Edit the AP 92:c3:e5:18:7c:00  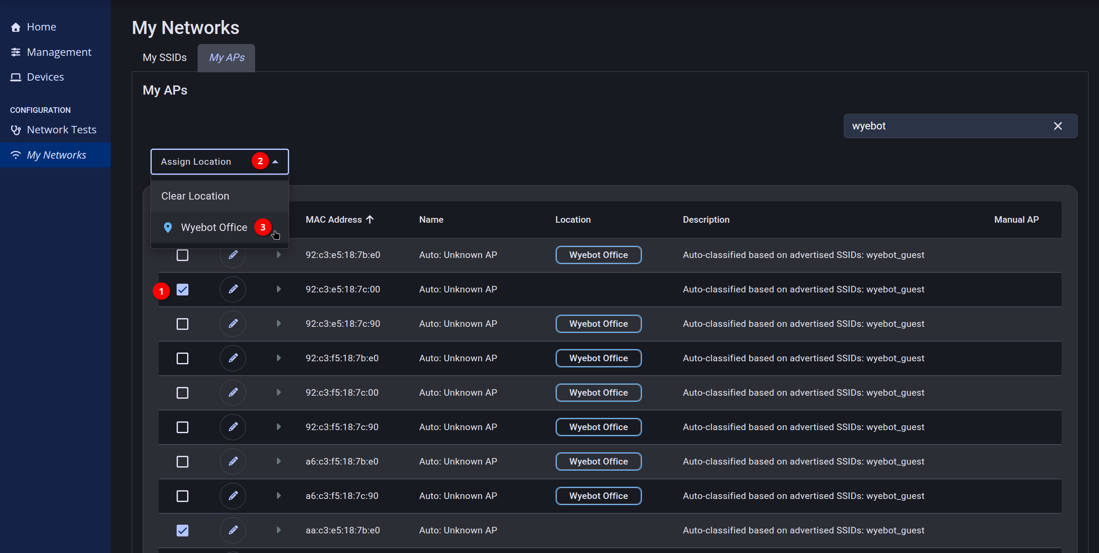[x=233, y=289]
